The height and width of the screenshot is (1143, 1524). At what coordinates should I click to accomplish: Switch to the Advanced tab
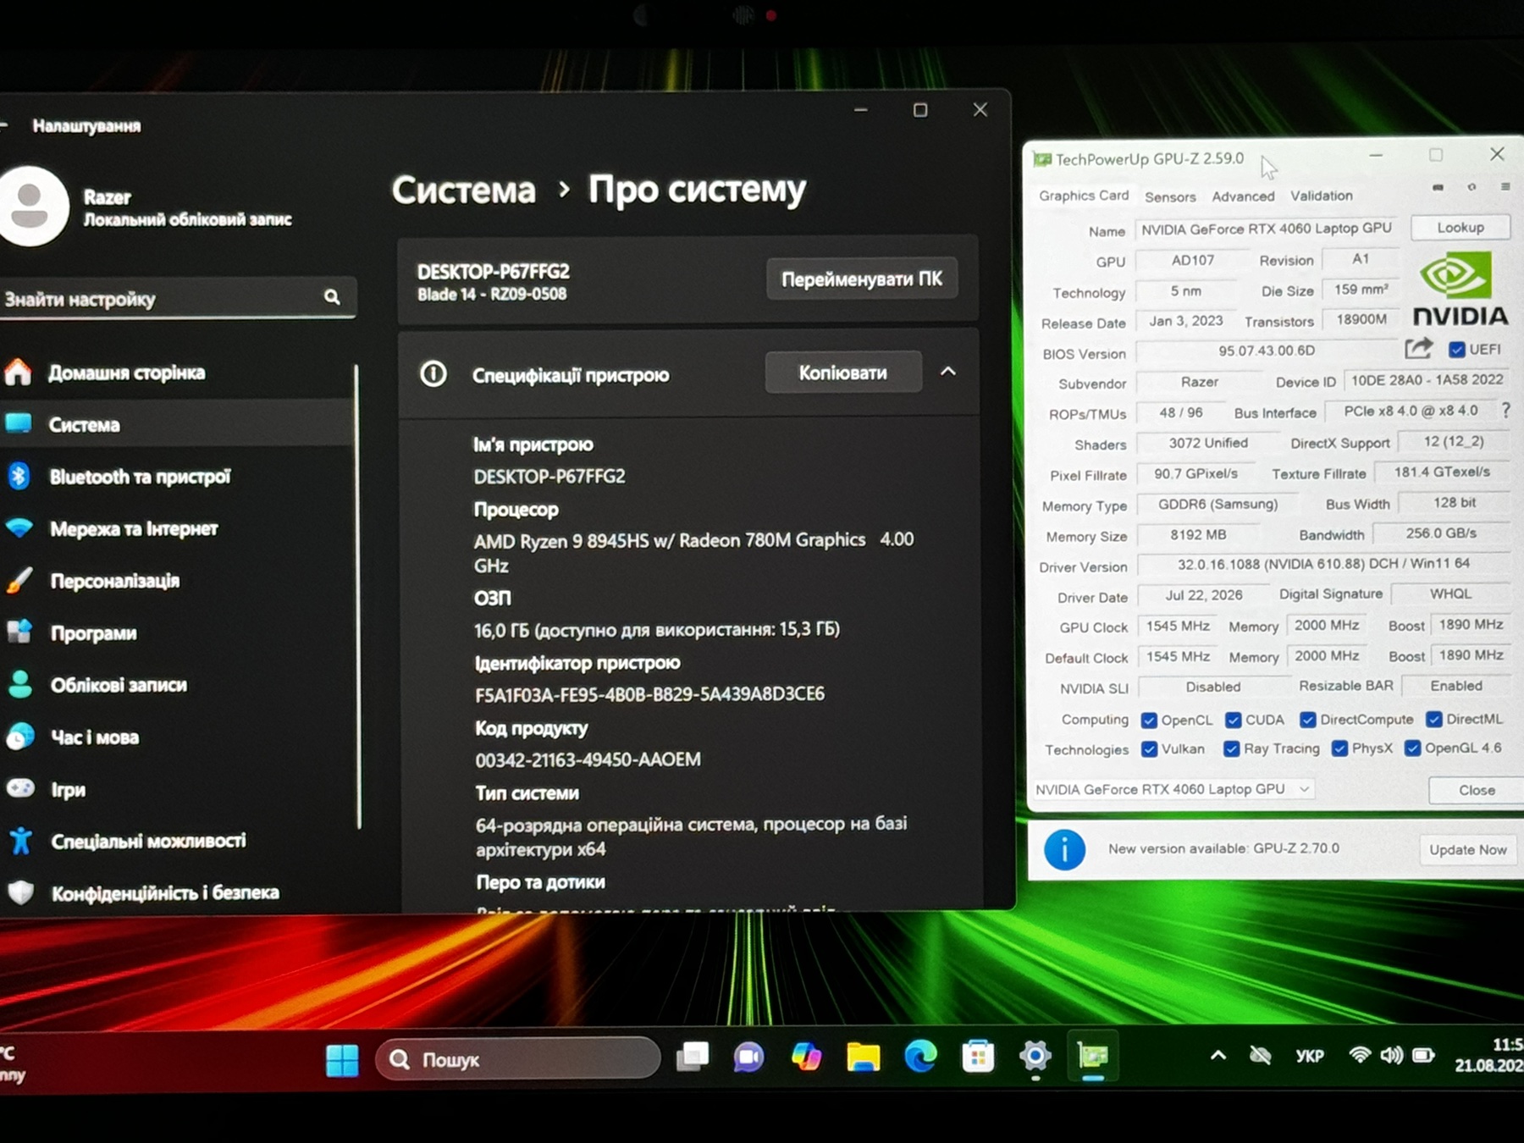[x=1243, y=196]
